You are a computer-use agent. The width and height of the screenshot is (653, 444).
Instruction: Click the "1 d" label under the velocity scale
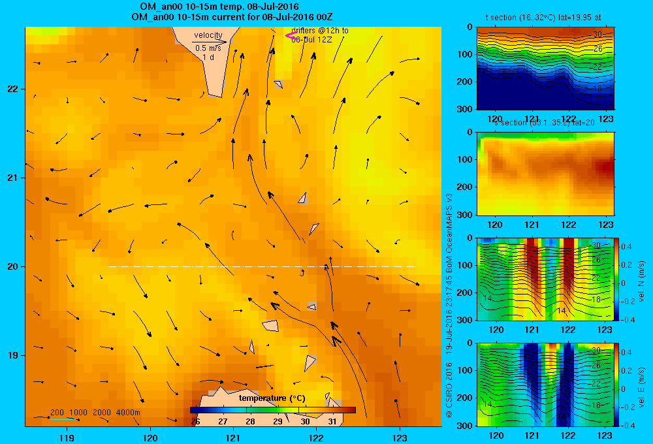(208, 57)
